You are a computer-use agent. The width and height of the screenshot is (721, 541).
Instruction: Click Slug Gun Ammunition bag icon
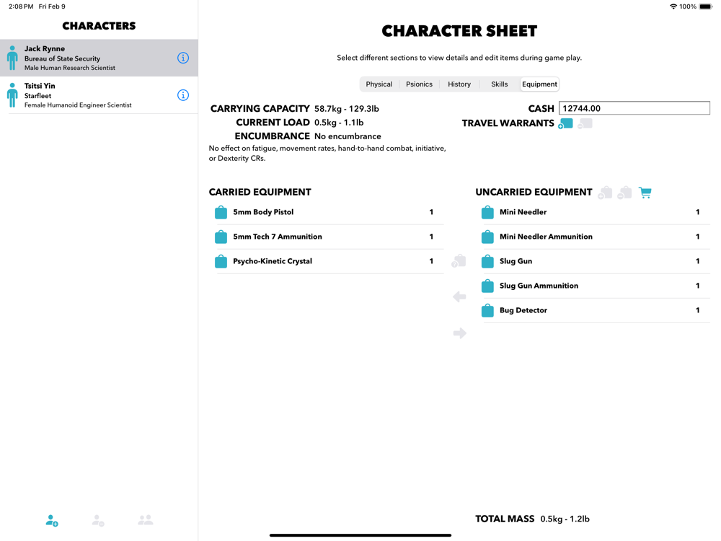[487, 286]
